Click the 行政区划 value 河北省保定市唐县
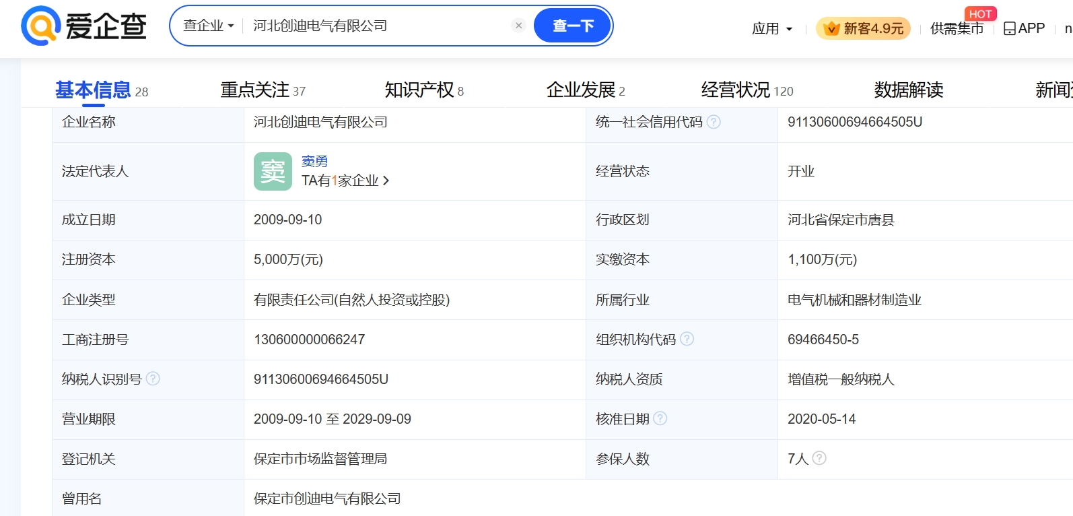The image size is (1073, 516). 841,220
